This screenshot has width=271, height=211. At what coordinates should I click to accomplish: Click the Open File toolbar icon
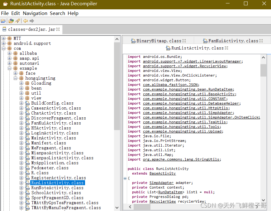[x=3, y=21]
